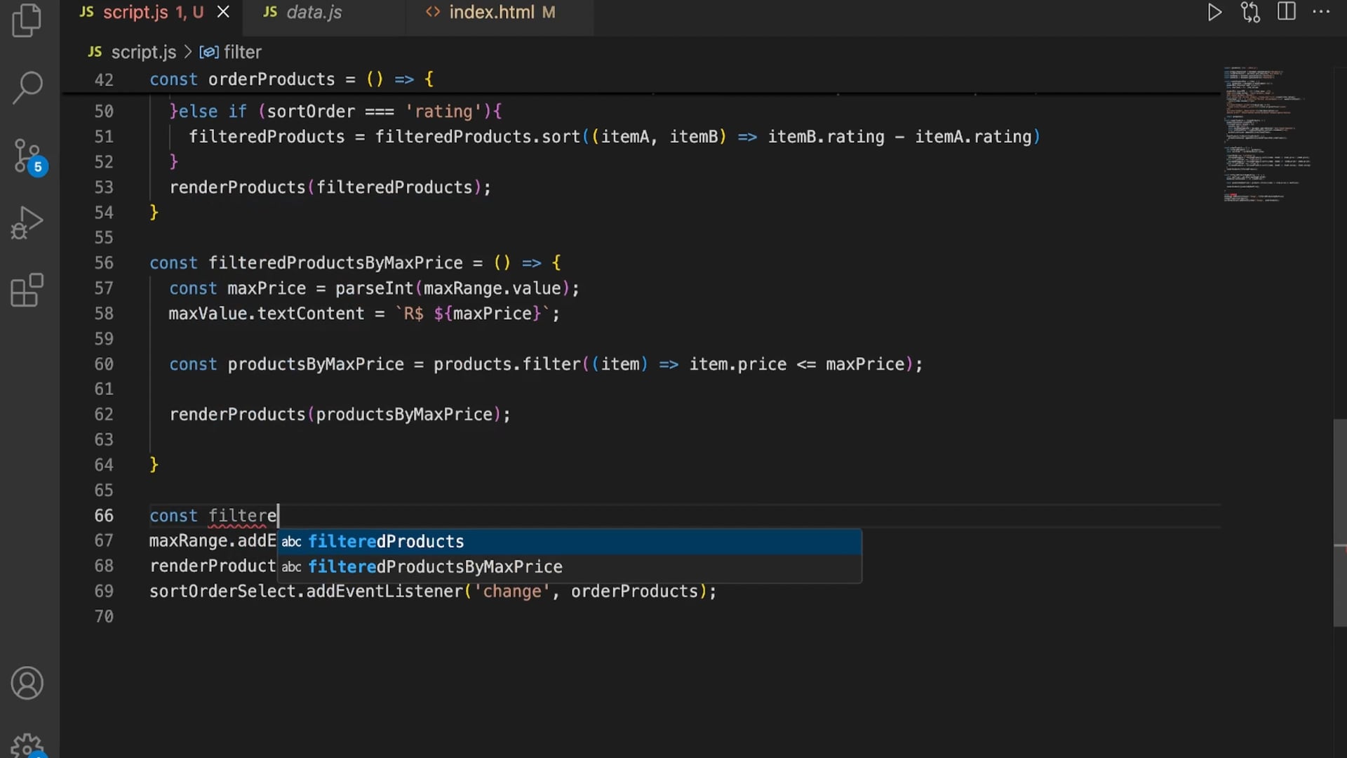This screenshot has height=758, width=1347.
Task: Click line number 70 in gutter
Action: click(x=104, y=616)
